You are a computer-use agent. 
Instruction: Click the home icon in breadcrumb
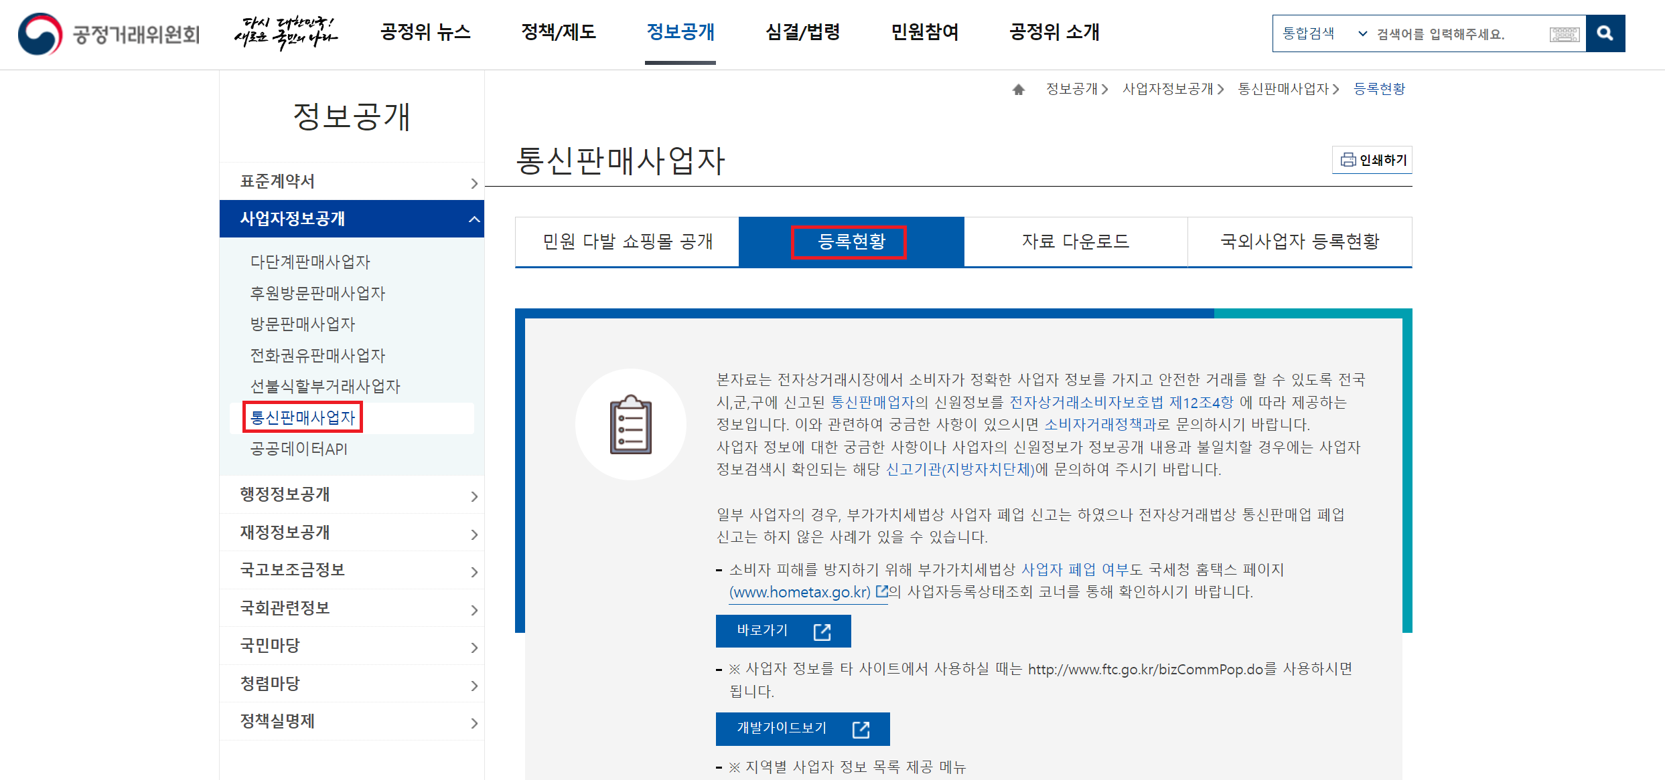pos(1019,89)
